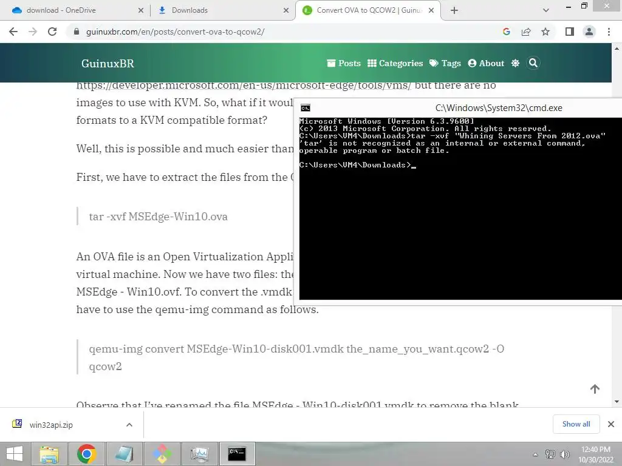
Task: Restore down the Chrome window
Action: pos(584,5)
